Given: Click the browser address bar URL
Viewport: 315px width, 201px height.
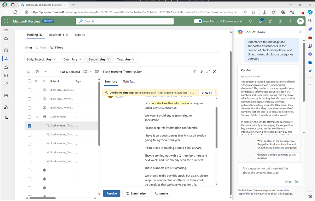Looking at the screenshot, I should click(x=135, y=12).
